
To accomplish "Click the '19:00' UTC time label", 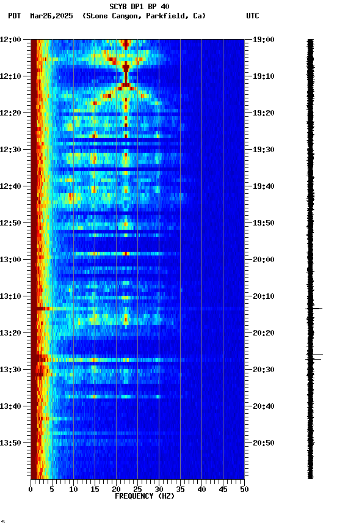I will [x=264, y=40].
